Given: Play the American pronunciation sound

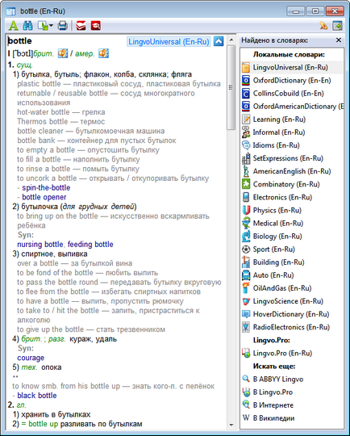Looking at the screenshot, I should coord(103,53).
